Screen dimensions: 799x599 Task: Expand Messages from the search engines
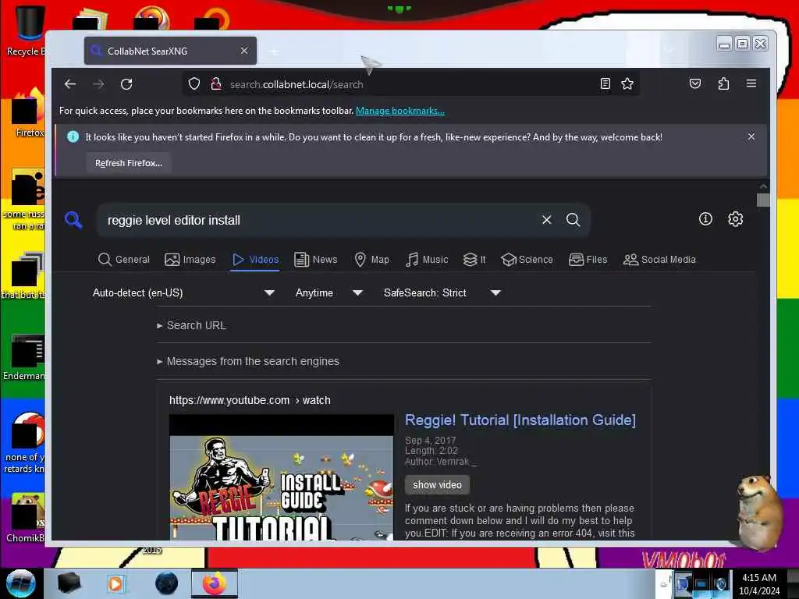[x=248, y=361]
